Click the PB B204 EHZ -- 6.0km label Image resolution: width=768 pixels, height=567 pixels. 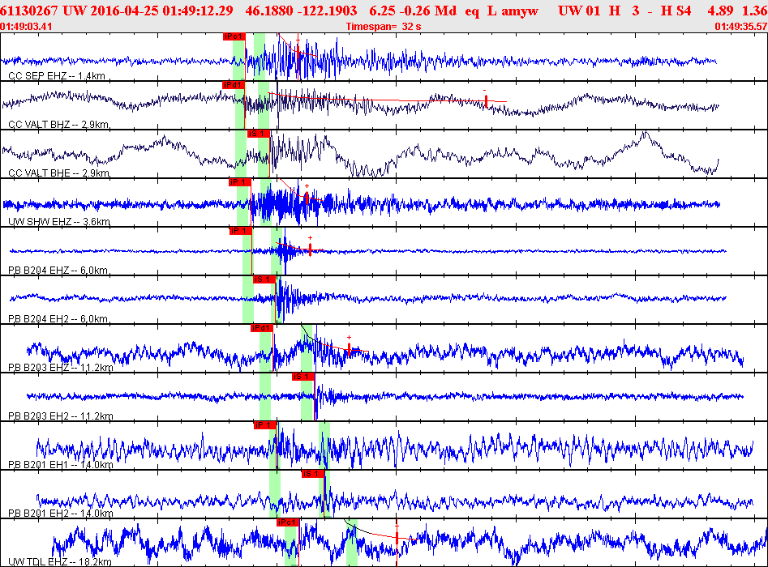coord(58,270)
